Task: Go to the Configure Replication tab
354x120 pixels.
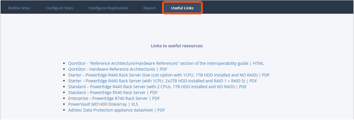Action: click(108, 8)
